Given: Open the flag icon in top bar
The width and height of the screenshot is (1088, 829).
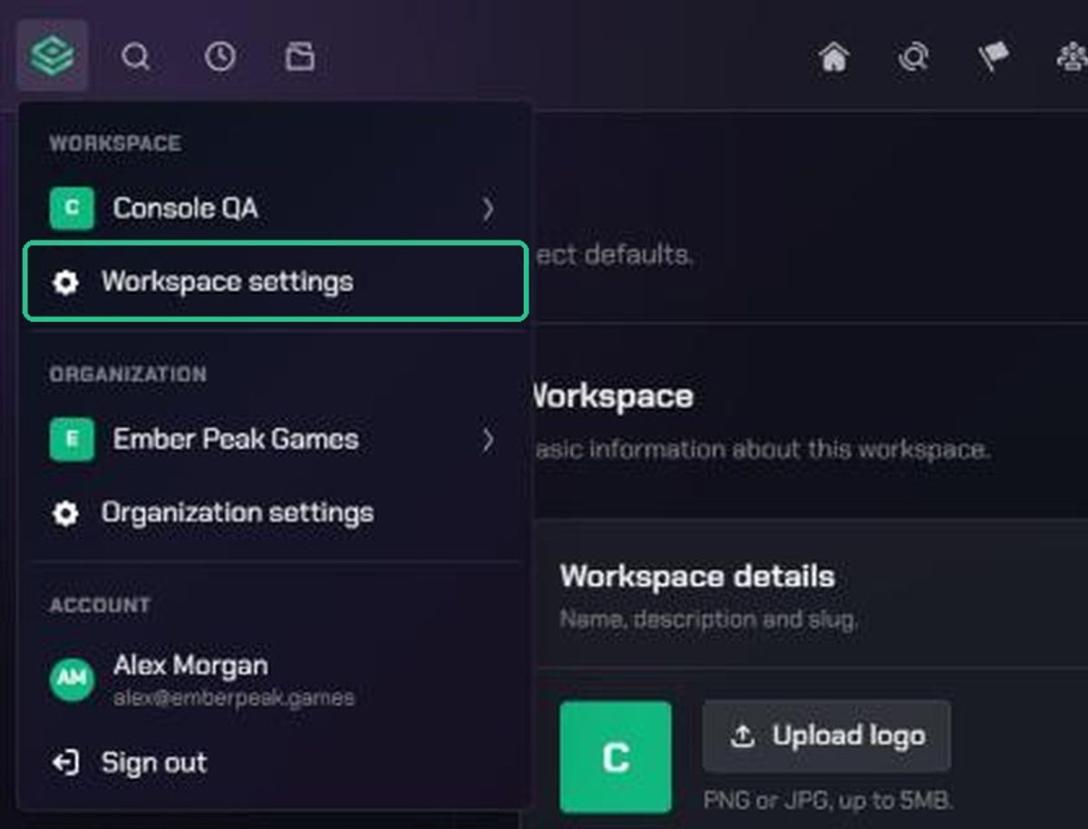Looking at the screenshot, I should point(994,57).
